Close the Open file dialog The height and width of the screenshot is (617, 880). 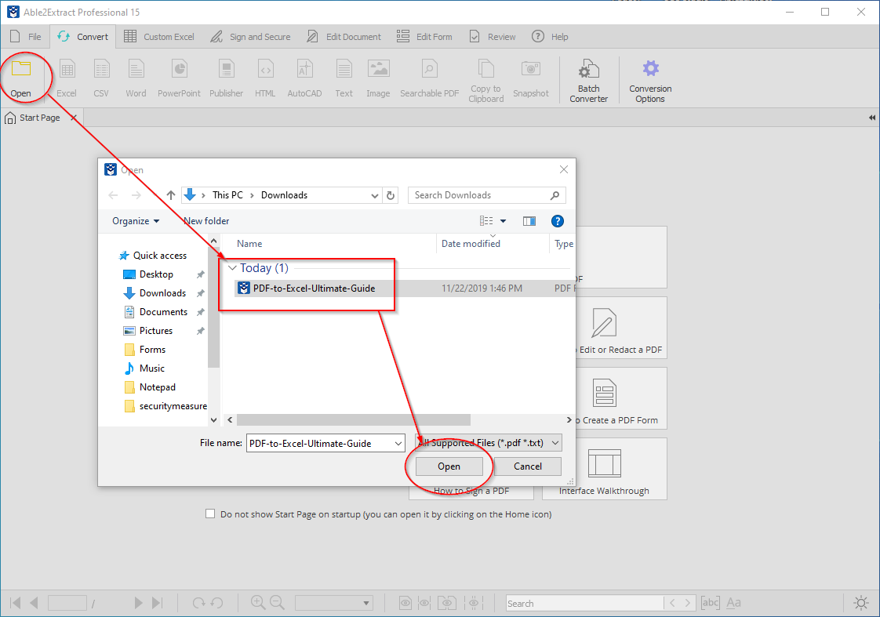point(564,169)
